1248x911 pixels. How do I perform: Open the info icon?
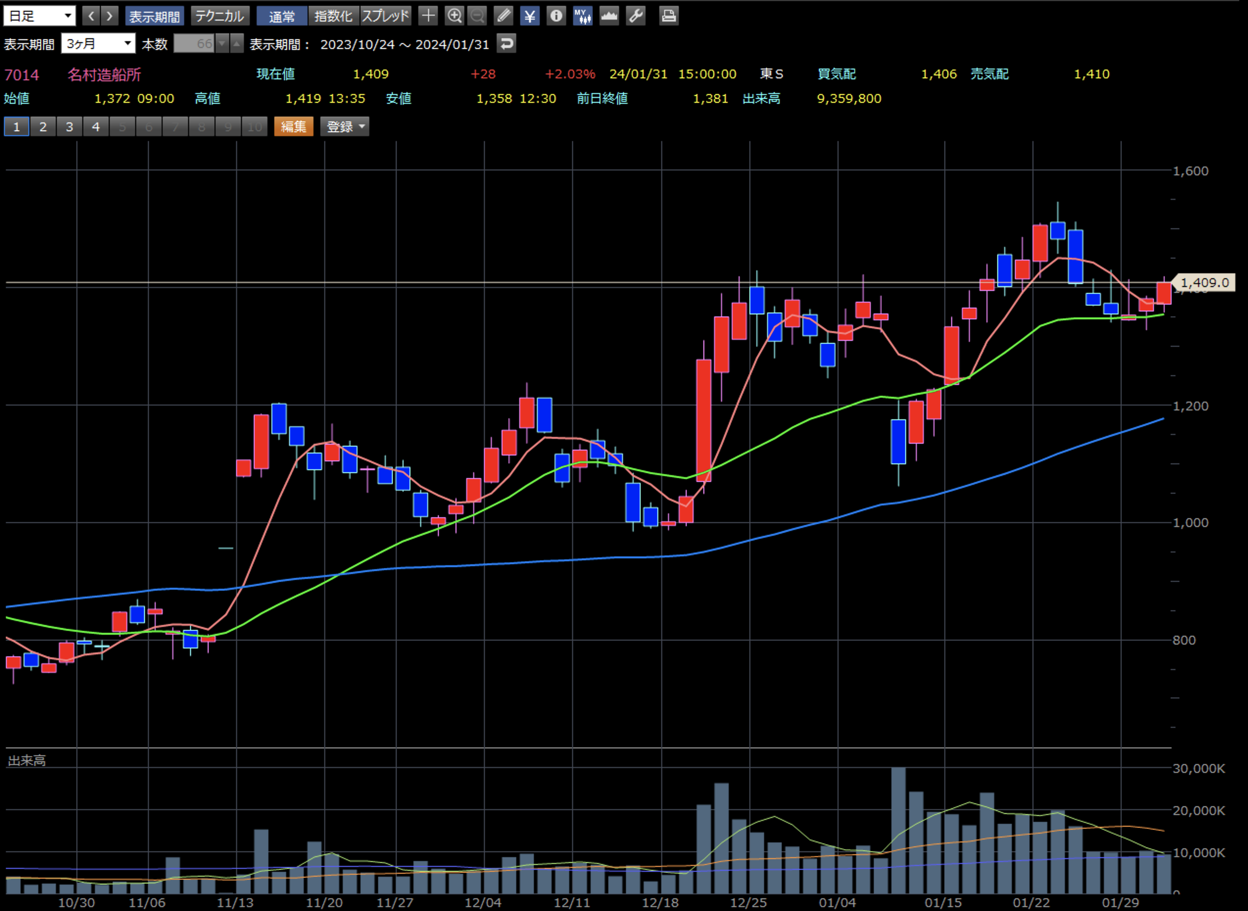point(556,16)
